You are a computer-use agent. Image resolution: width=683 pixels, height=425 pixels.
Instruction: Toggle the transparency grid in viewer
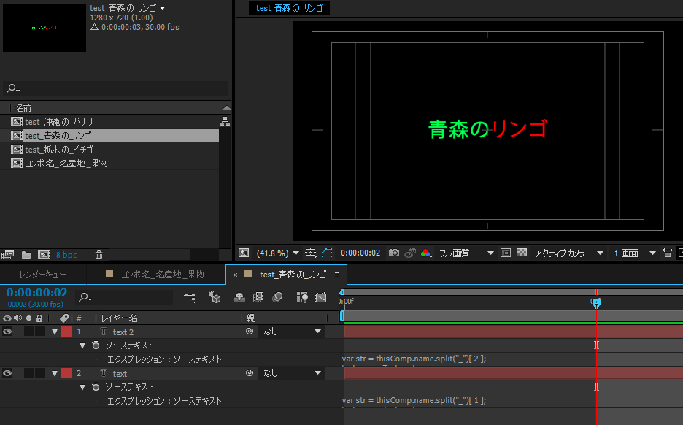pyautogui.click(x=522, y=253)
